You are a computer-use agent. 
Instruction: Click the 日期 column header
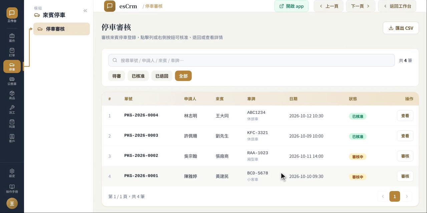[x=293, y=99]
